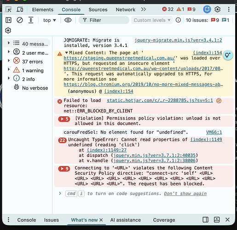The width and height of the screenshot is (237, 230).
Task: Open the DevTools three-dot customize menu
Action: pos(229,9)
